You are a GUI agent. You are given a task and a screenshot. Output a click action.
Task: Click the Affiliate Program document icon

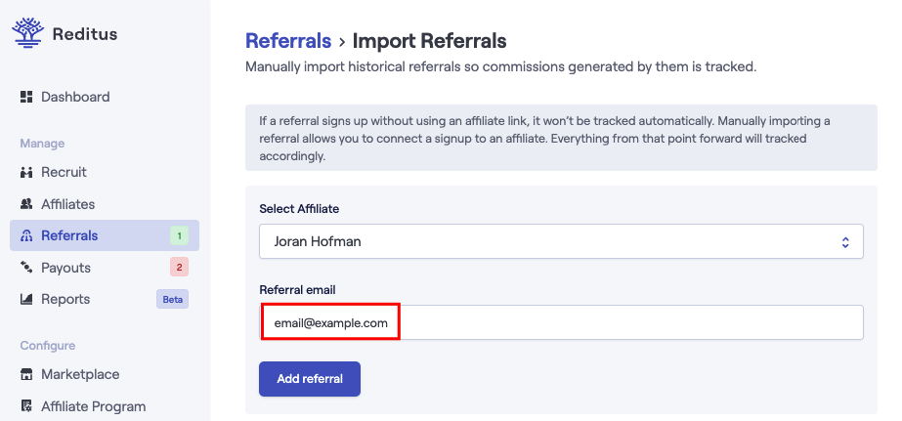(x=26, y=406)
